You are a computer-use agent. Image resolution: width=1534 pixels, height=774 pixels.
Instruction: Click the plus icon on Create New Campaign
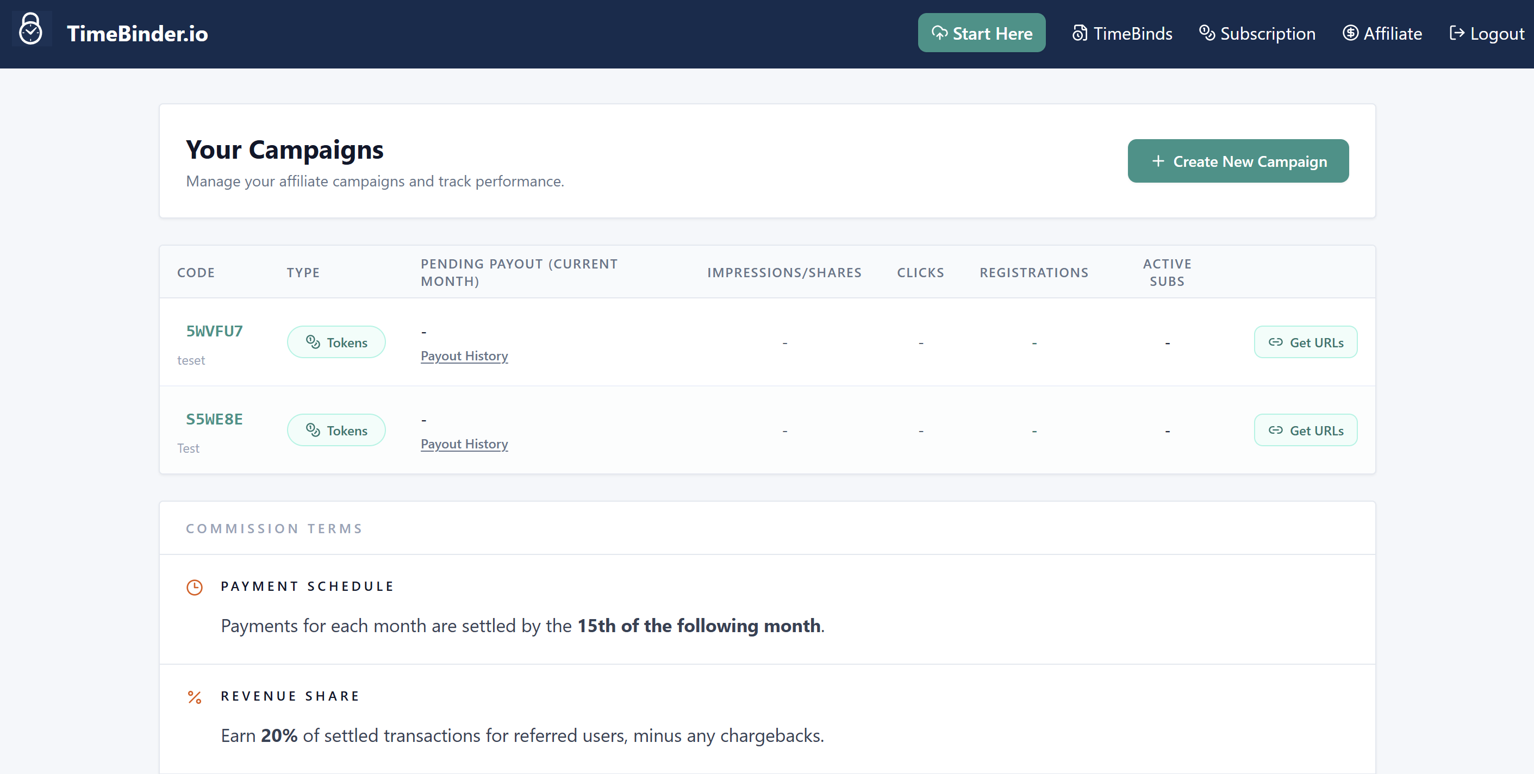click(1158, 161)
